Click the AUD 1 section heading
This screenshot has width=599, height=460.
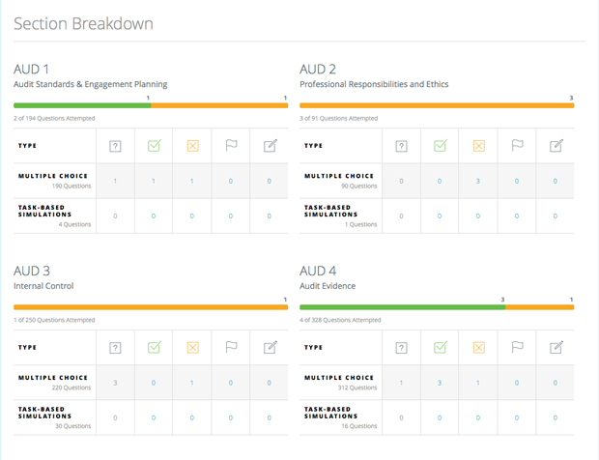(32, 69)
